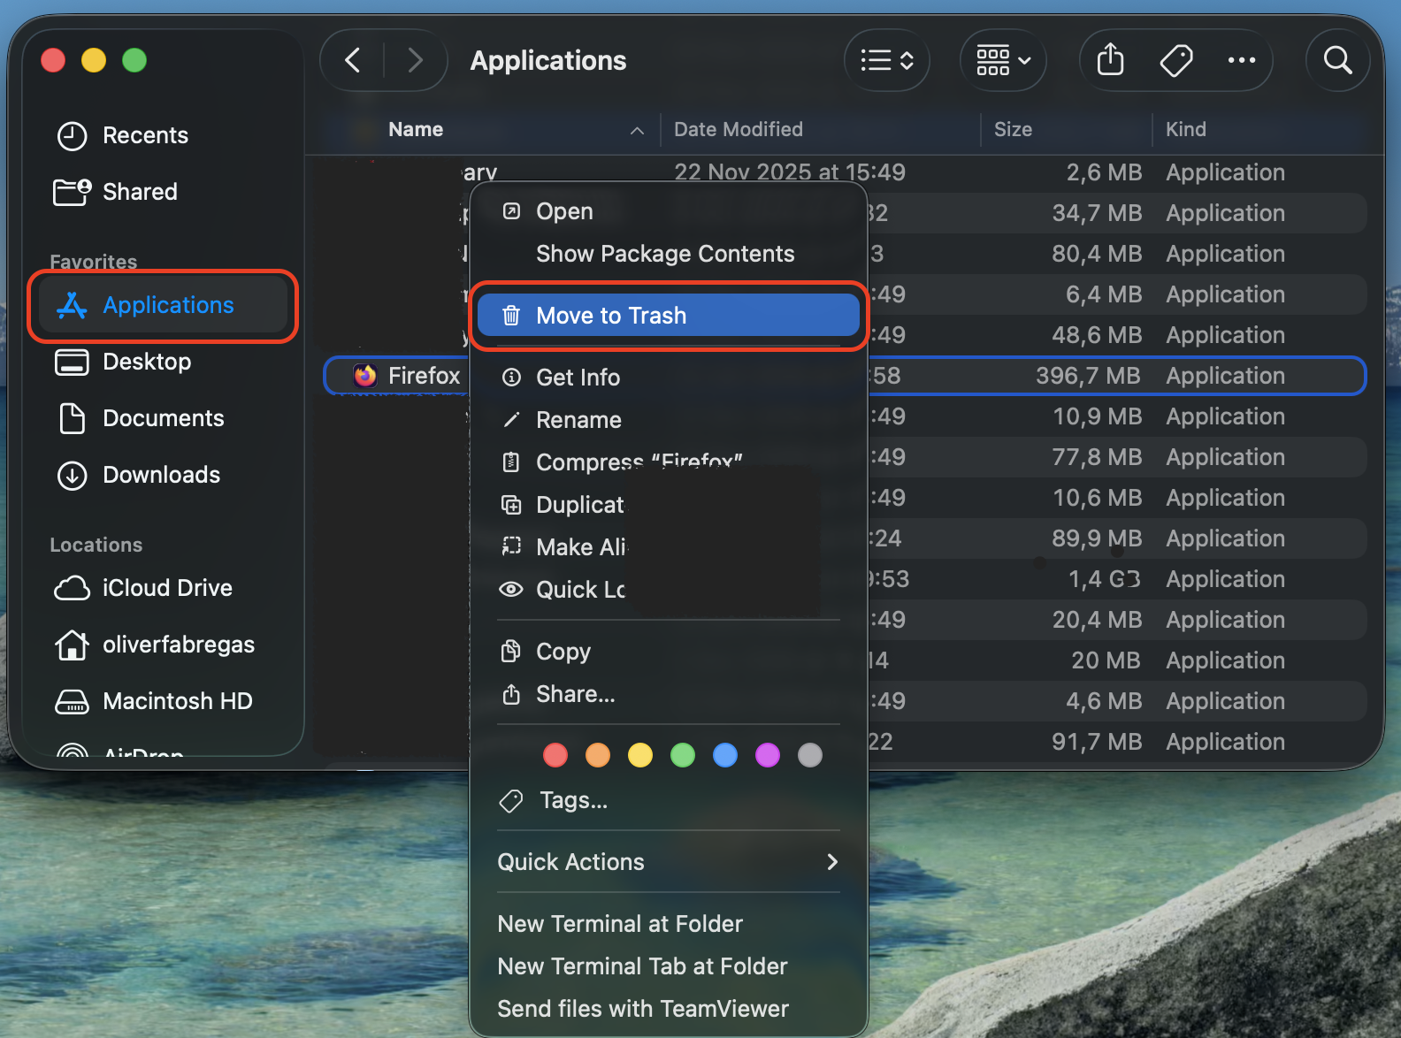Click the Downloads arrow icon

click(72, 476)
